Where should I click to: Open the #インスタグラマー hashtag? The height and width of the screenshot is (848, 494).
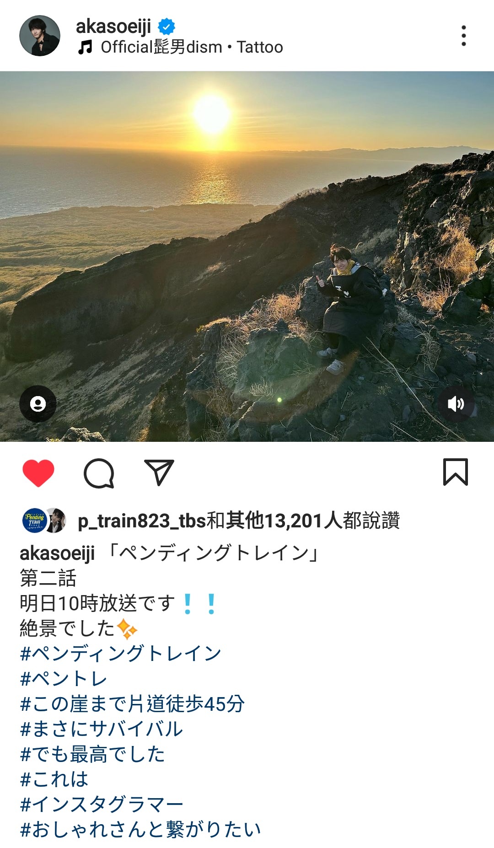click(x=102, y=804)
